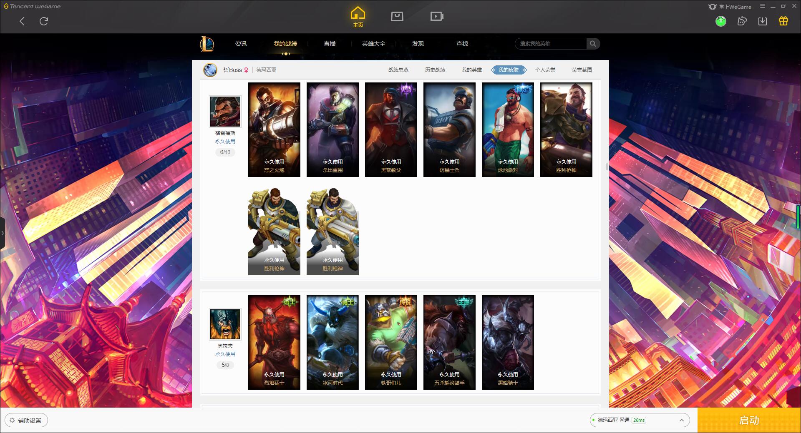Open the 烈焰猛士 skin card

(274, 342)
